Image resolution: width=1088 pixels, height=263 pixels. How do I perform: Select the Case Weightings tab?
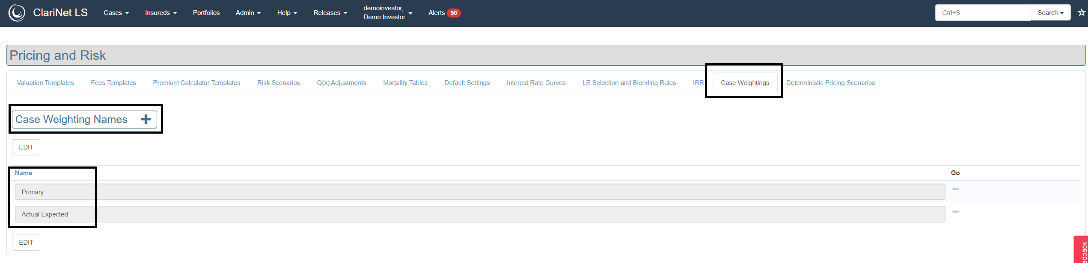coord(745,83)
